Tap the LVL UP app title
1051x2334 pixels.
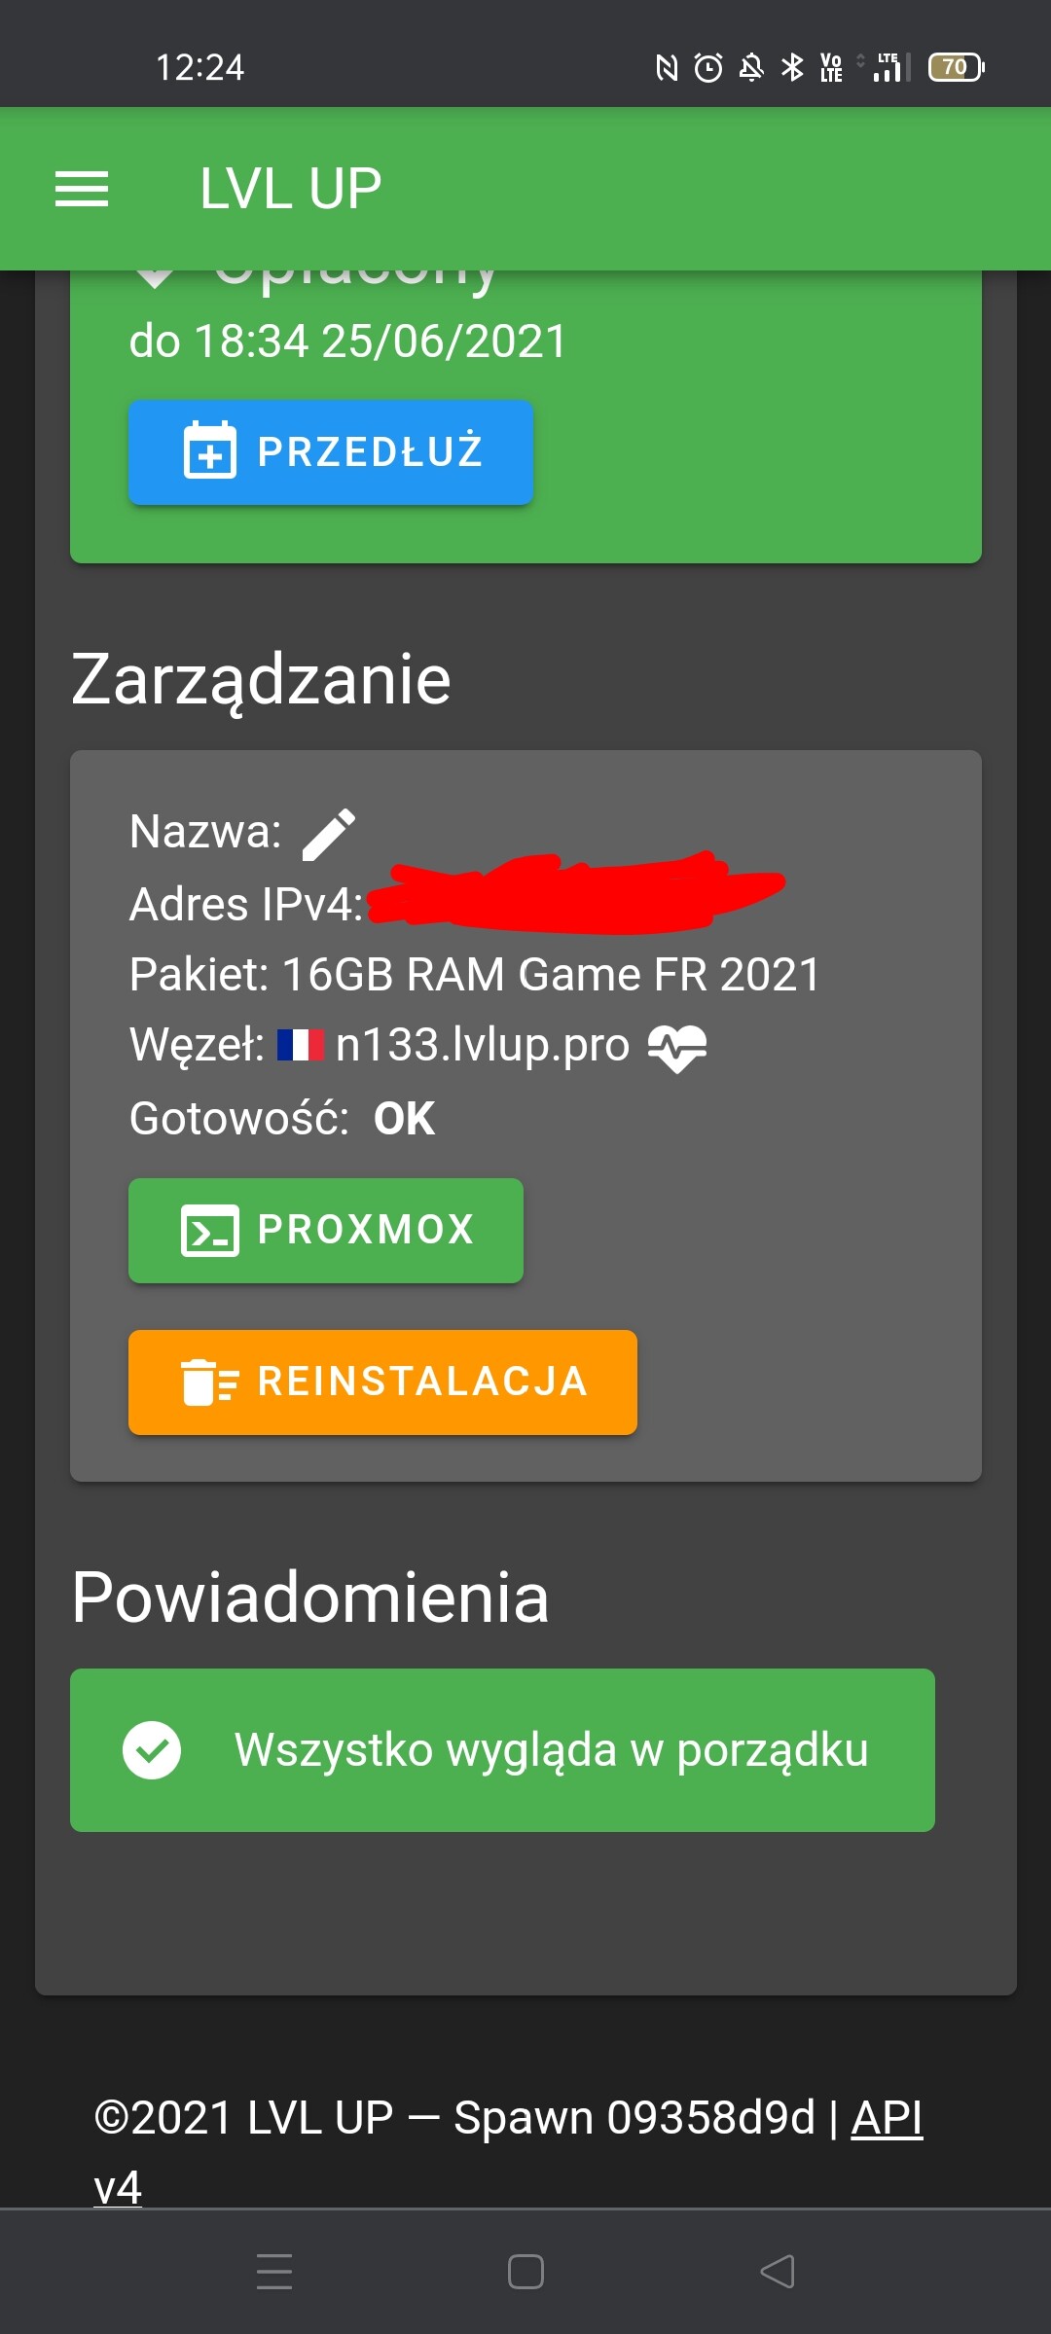[290, 189]
